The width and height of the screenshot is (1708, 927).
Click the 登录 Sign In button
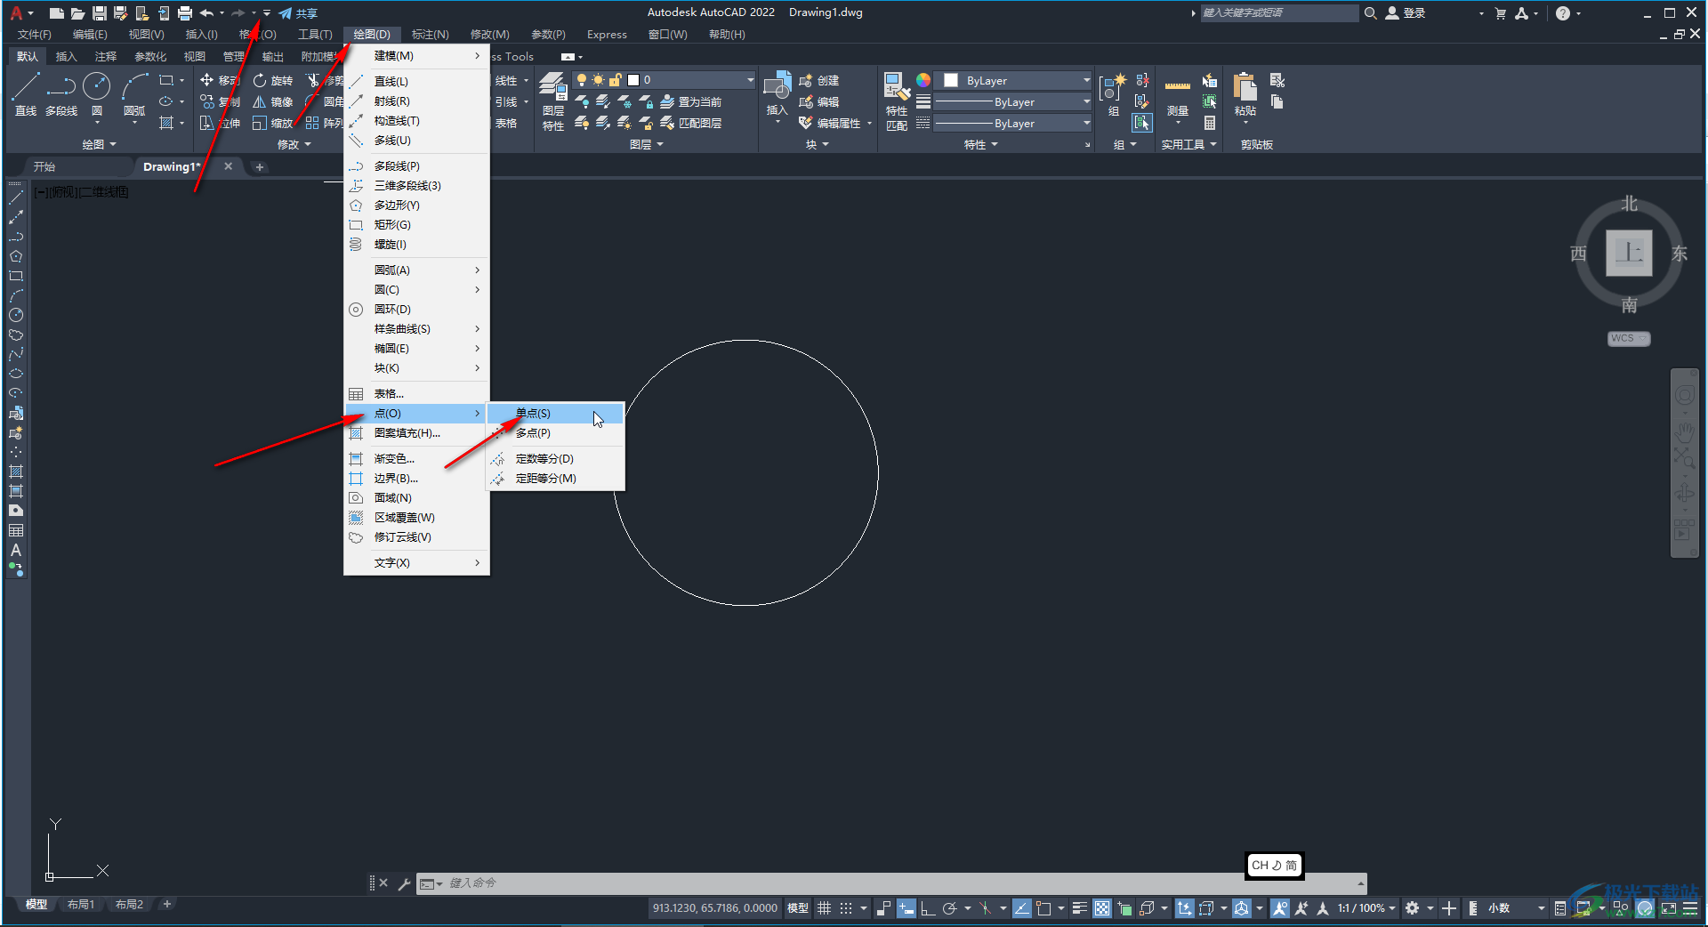[1406, 13]
